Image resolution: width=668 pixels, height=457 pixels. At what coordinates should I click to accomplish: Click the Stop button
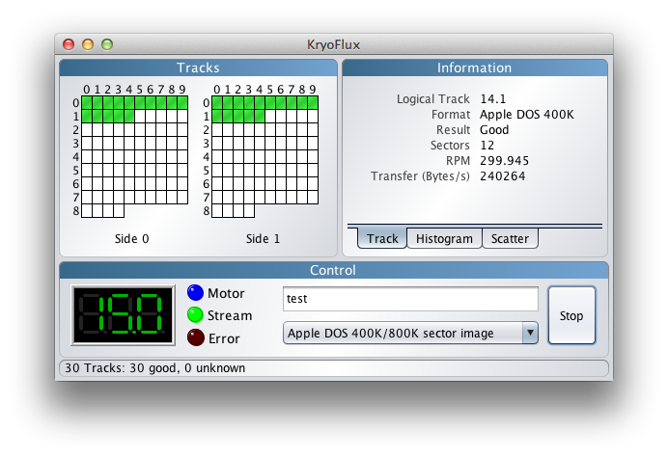tap(571, 315)
